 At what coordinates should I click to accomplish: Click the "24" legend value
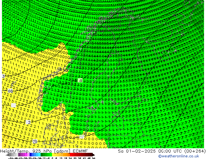(70, 158)
